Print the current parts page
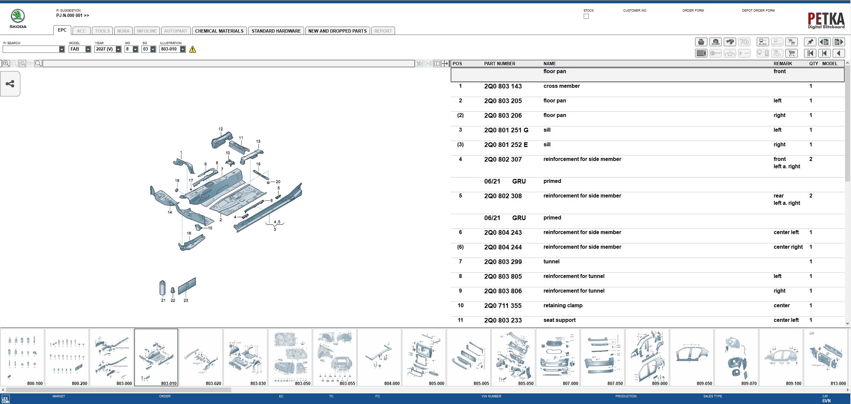The image size is (851, 404). 701,42
